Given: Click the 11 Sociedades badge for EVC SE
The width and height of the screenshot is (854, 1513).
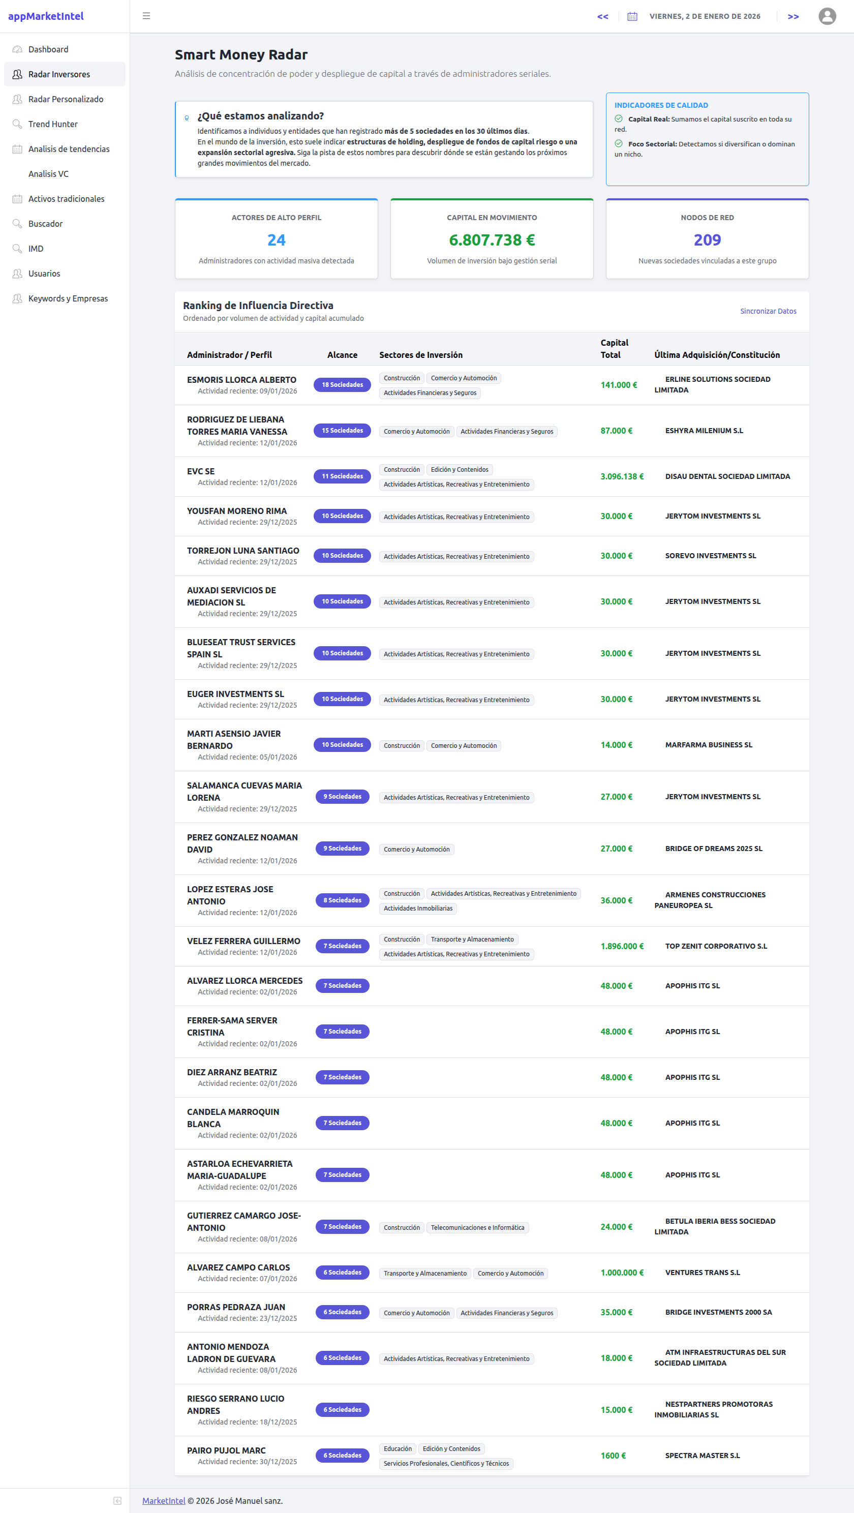Looking at the screenshot, I should pos(342,476).
